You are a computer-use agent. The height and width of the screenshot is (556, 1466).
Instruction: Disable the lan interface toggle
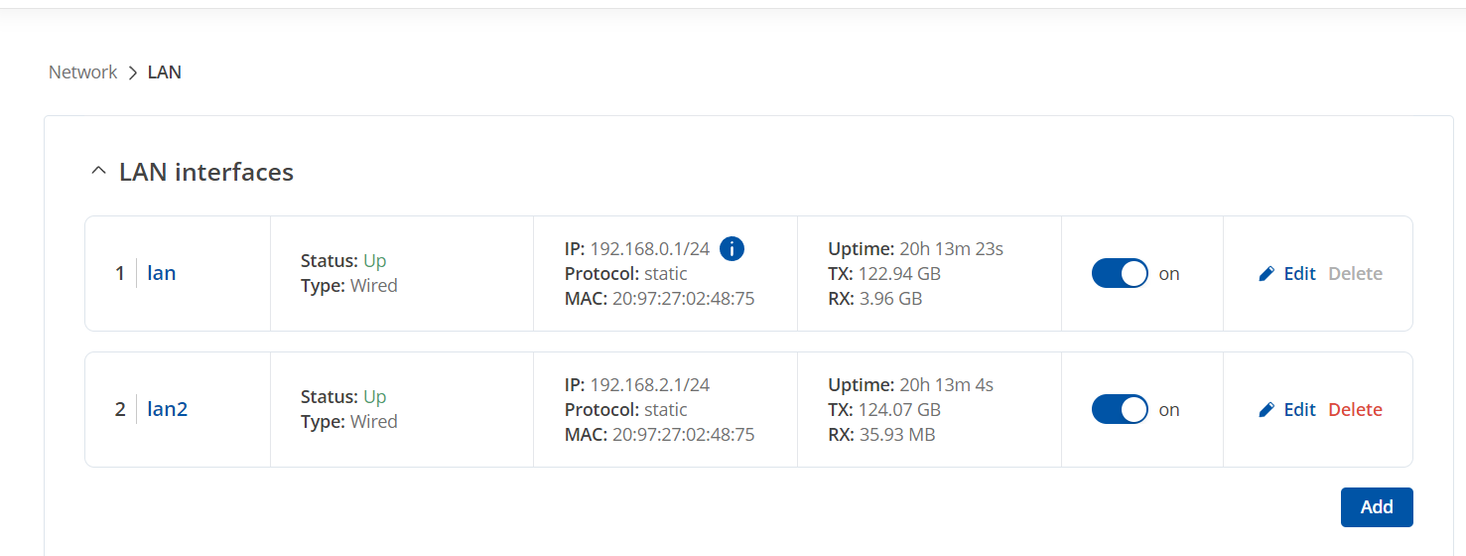pyautogui.click(x=1120, y=274)
